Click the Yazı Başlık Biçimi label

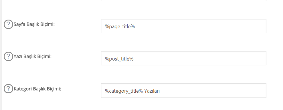tap(33, 57)
